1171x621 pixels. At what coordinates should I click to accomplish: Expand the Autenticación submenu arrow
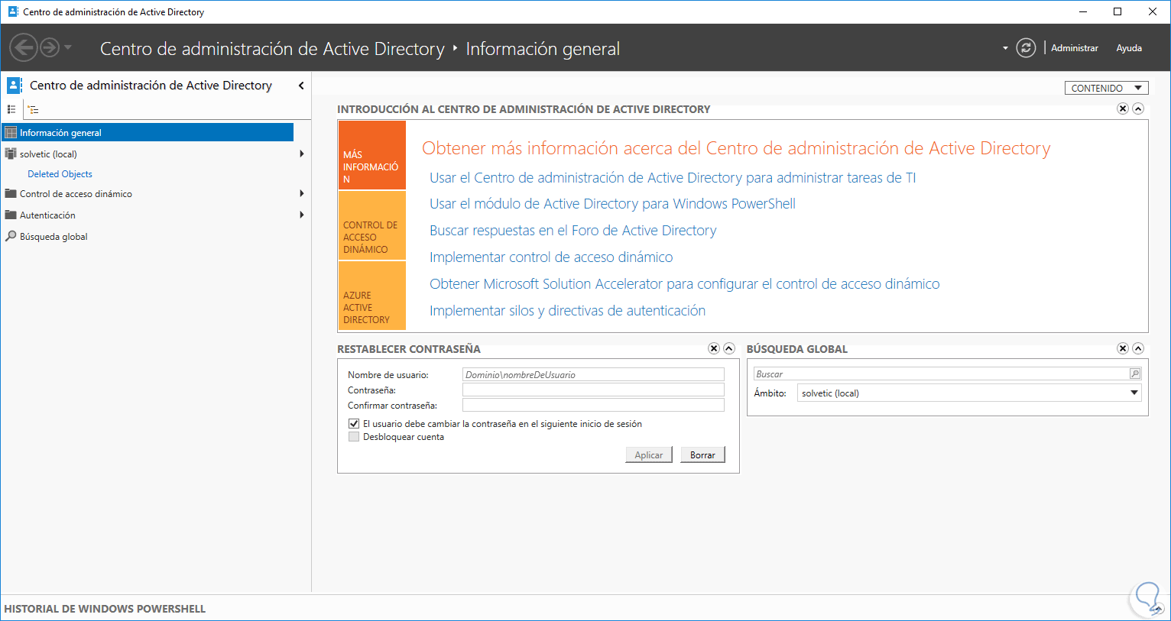point(302,215)
